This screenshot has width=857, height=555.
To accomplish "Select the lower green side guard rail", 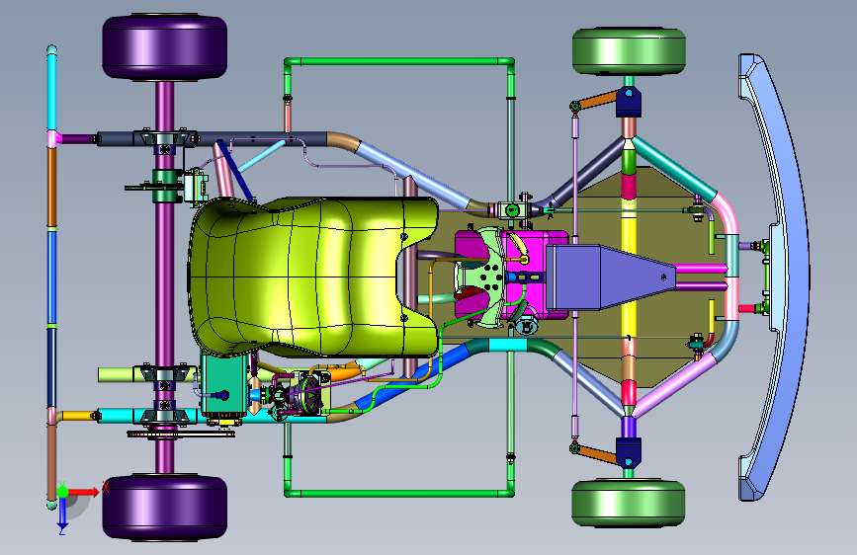I will [399, 493].
